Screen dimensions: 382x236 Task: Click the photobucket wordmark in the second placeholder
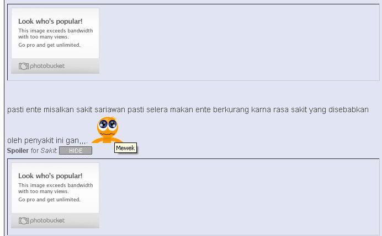47,221
